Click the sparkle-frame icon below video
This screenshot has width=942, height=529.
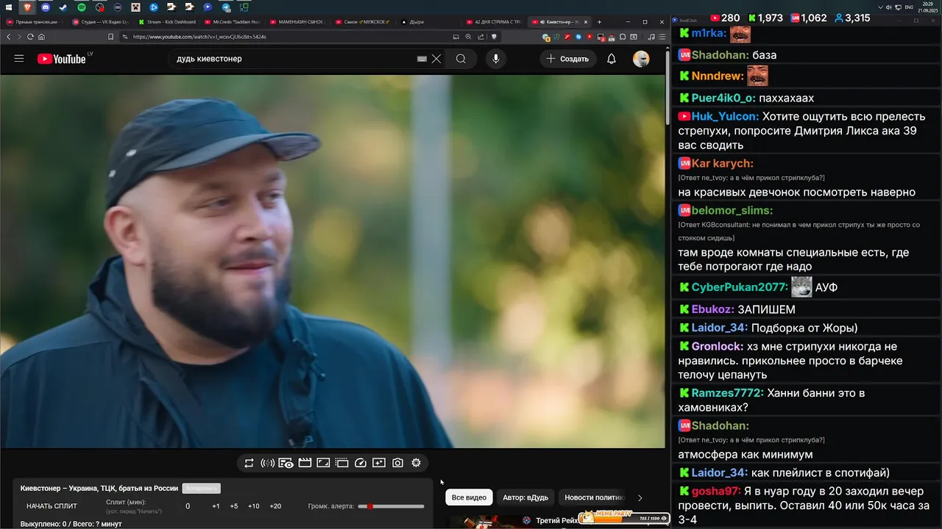pos(379,463)
